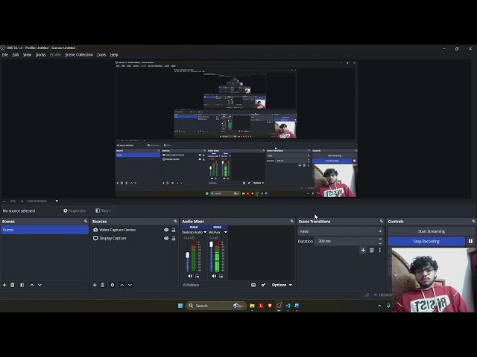The image size is (477, 357).
Task: Adjust the Desktop Audio volume slider
Action: (x=187, y=257)
